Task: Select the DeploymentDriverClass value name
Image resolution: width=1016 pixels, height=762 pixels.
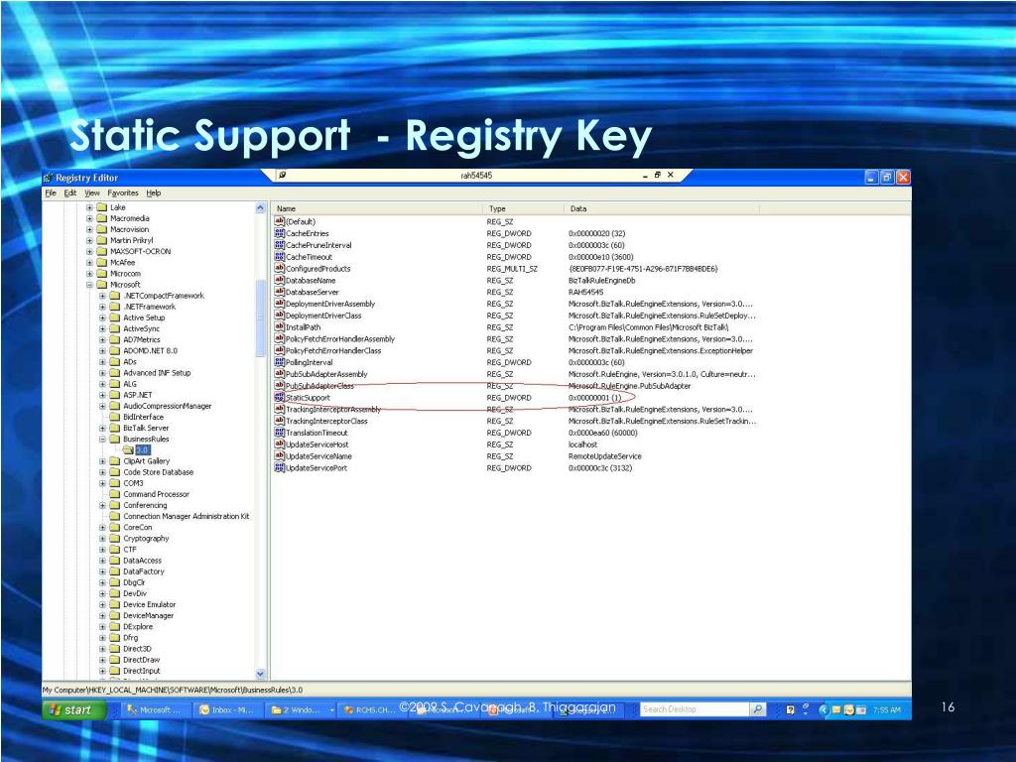Action: 323,316
